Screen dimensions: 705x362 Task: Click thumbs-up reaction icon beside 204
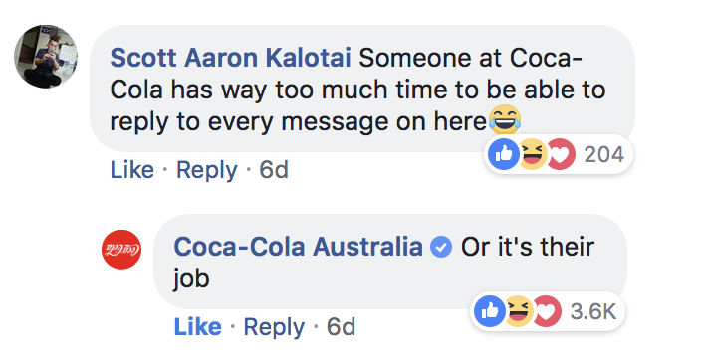[x=504, y=154]
